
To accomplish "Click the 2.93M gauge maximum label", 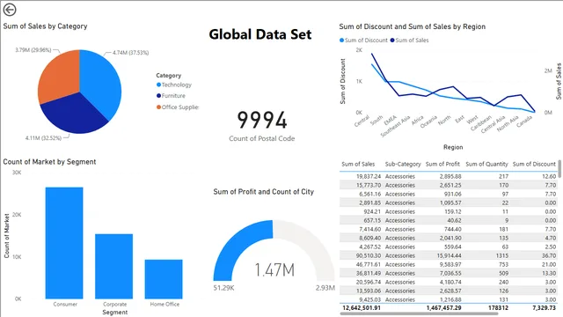I will click(325, 288).
